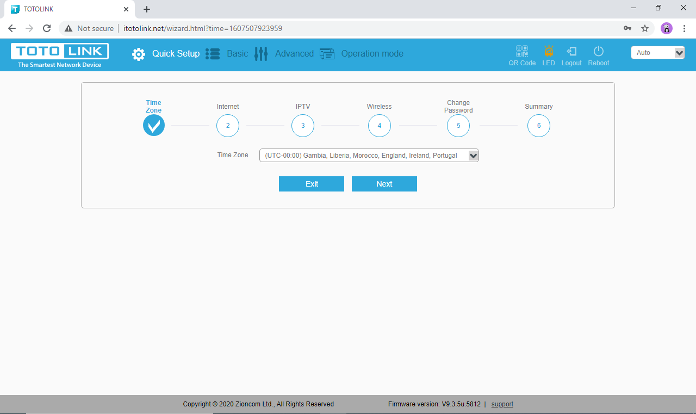Viewport: 696px width, 414px height.
Task: Go to step 2 Internet circle
Action: 228,126
